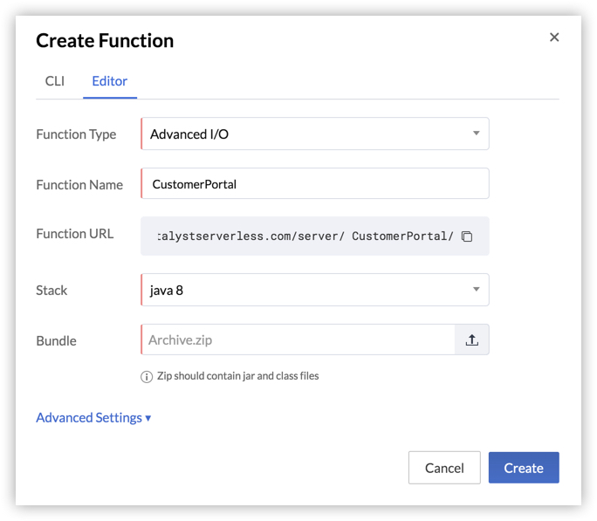Close the Create Function dialog
The height and width of the screenshot is (521, 597).
(554, 38)
